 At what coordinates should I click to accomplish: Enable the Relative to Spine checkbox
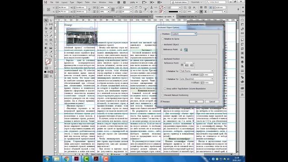163,39
